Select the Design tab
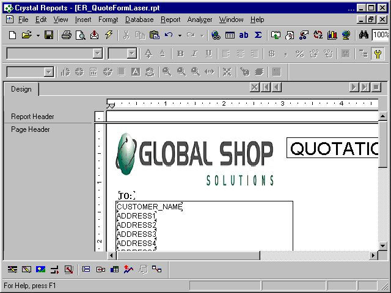Viewport: 391px width, 293px height. pyautogui.click(x=21, y=89)
